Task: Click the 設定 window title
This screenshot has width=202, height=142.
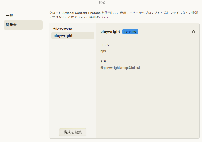Action: pyautogui.click(x=102, y=2)
